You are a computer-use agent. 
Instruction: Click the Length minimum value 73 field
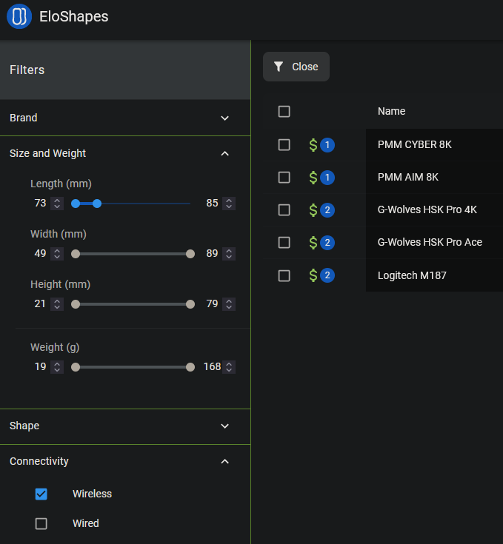point(40,203)
